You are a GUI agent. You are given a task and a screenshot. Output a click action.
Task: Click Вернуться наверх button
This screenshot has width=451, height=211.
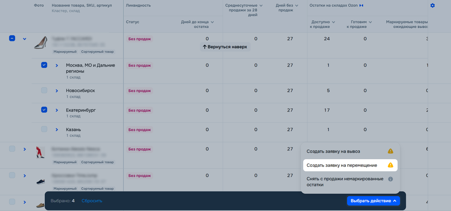pyautogui.click(x=225, y=47)
